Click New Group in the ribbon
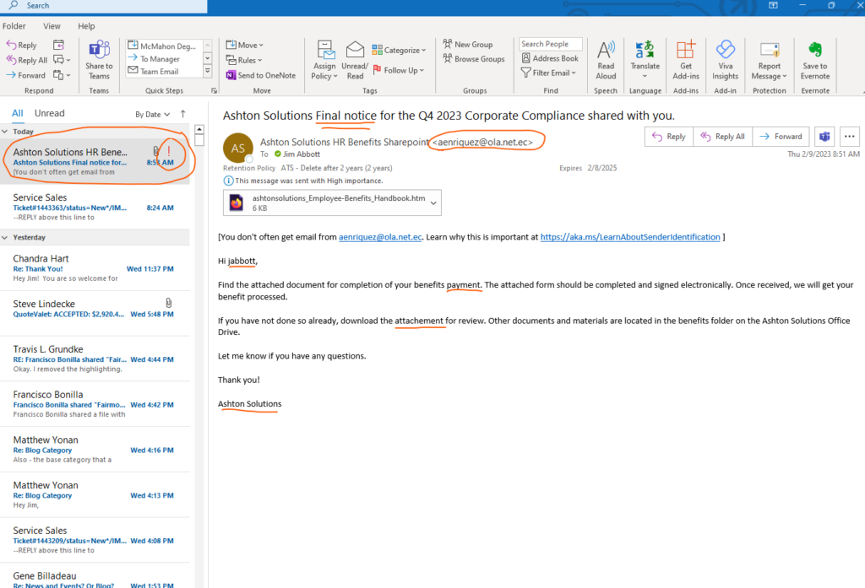The image size is (865, 588). (468, 44)
